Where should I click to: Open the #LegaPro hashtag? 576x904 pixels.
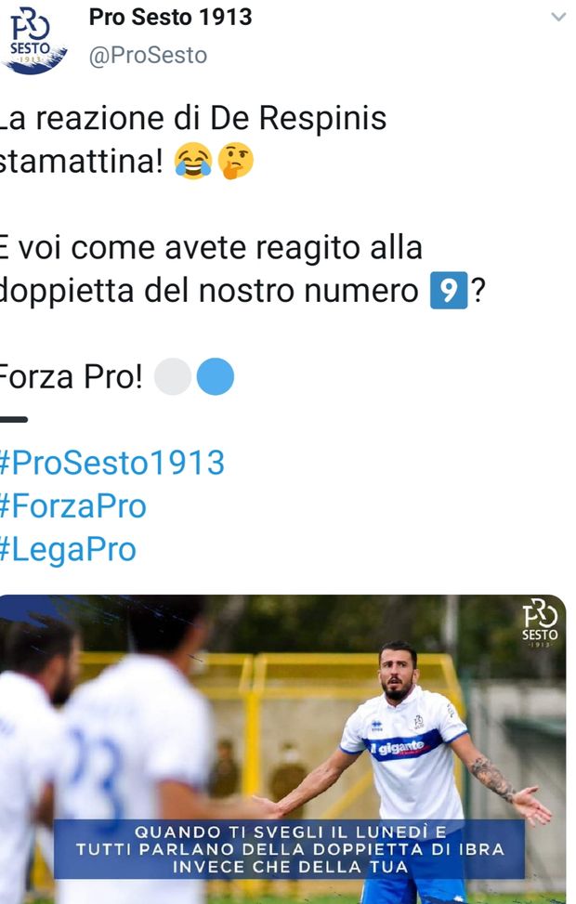tap(68, 549)
